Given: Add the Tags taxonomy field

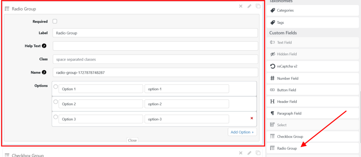Looking at the screenshot, I should tap(312, 22).
